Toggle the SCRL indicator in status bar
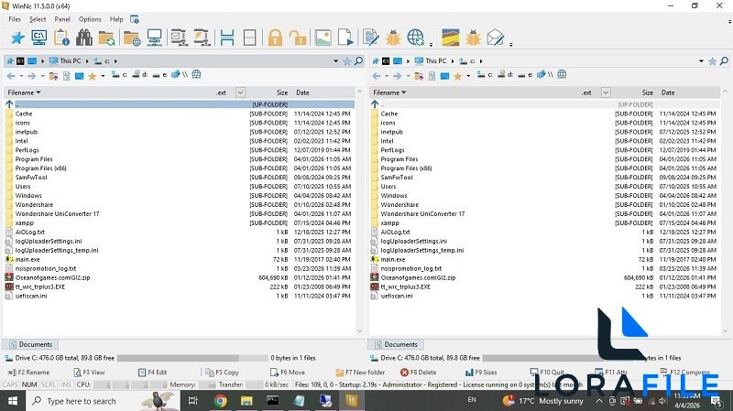 (49, 384)
